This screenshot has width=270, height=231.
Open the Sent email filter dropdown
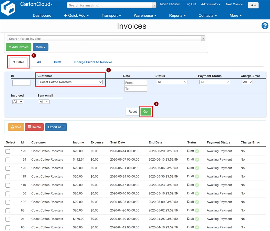coord(44,102)
